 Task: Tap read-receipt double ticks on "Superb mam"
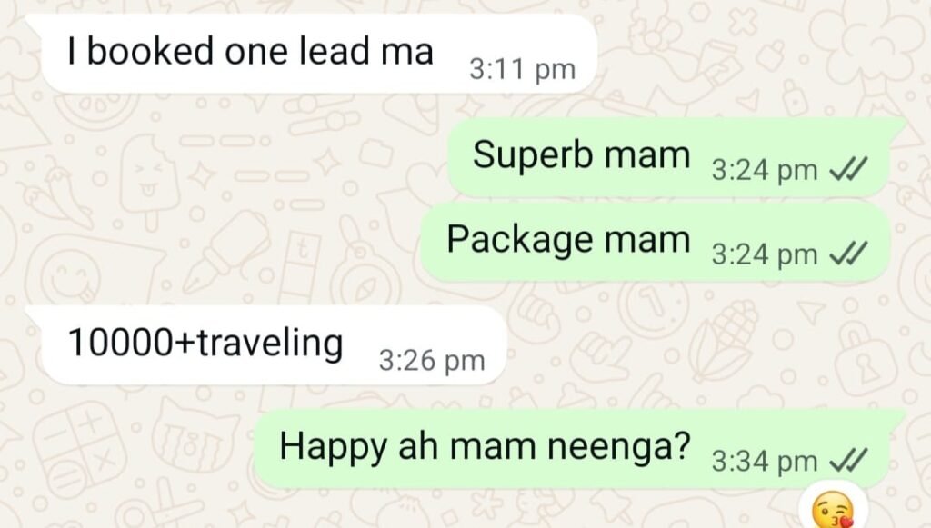(x=848, y=170)
